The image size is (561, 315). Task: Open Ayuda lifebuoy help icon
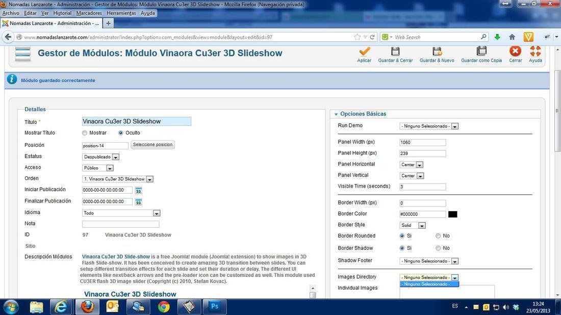(x=535, y=51)
